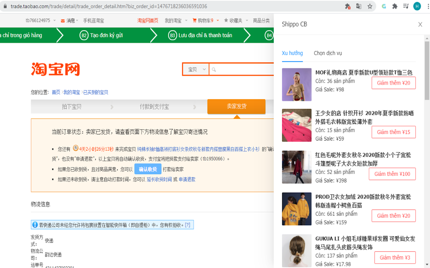Image resolution: width=430 pixels, height=268 pixels.
Task: Open the 手机逛淘宝 link
Action: 94,21
